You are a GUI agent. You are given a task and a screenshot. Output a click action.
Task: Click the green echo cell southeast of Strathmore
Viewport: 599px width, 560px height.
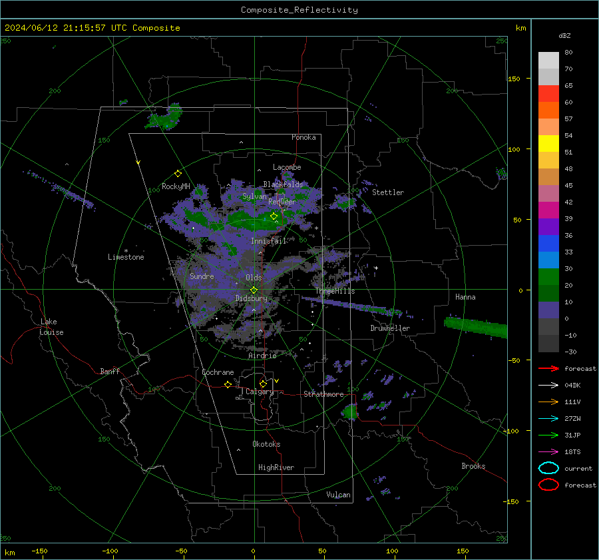click(350, 412)
